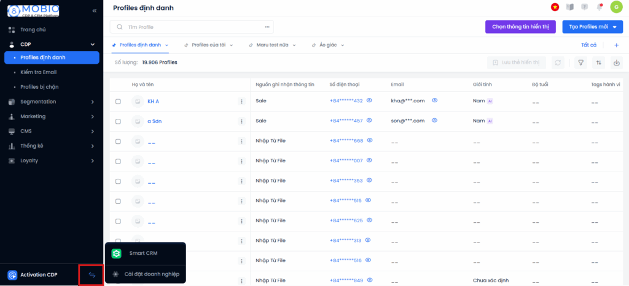Screen dimensions: 629x286
Task: Select Profiles định danh in the sidebar
Action: point(52,58)
